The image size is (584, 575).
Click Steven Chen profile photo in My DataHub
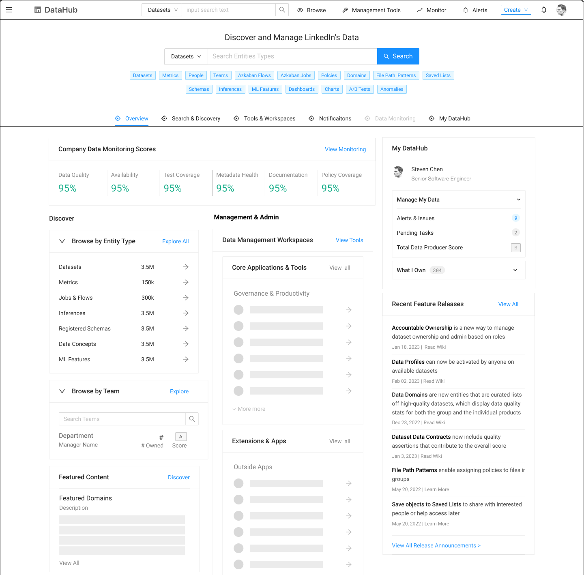pos(398,172)
